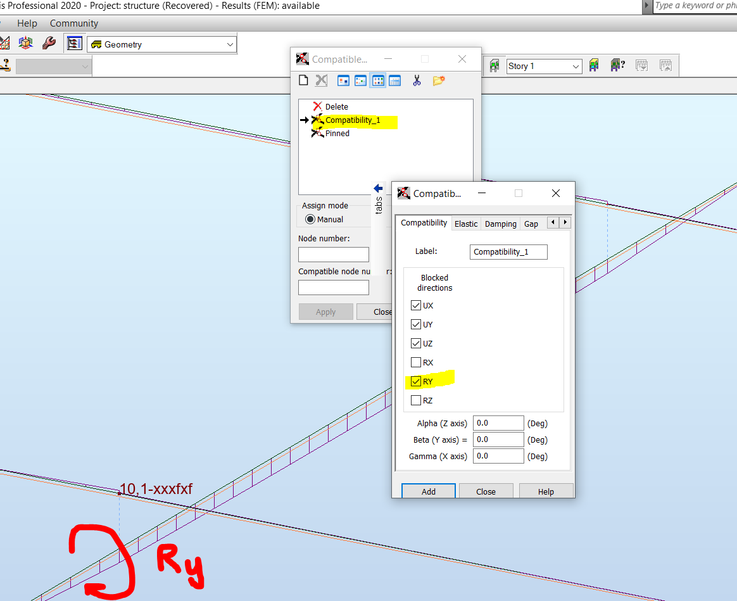Click Close in the Compatible nodes dialog
This screenshot has height=601, width=737.
point(375,312)
